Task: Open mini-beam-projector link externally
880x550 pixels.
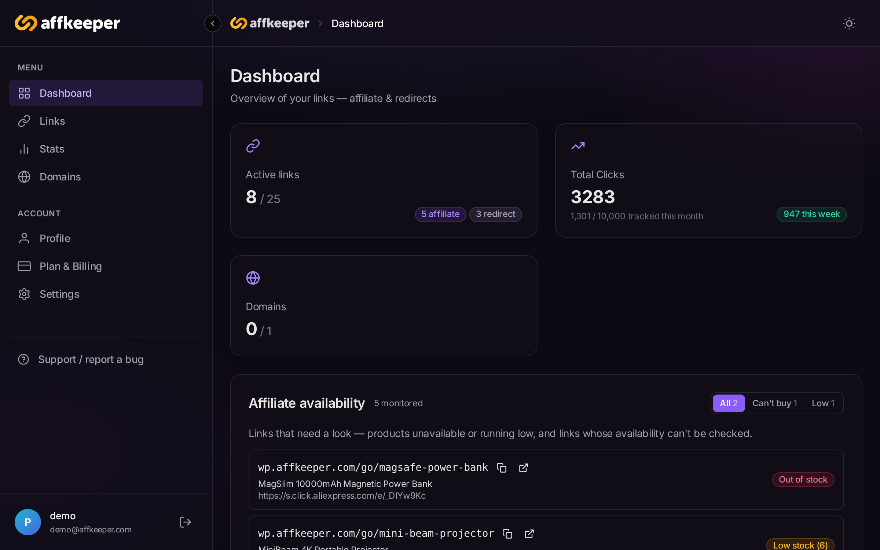Action: coord(529,534)
